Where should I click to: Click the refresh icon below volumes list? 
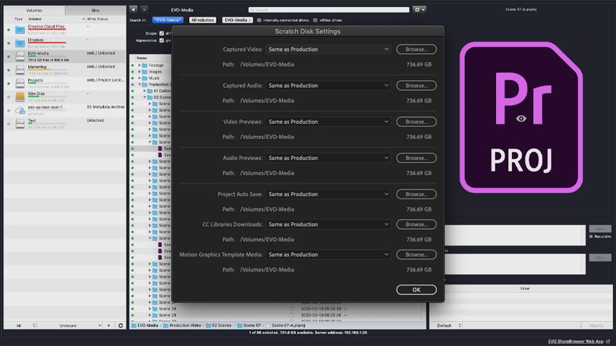(120, 325)
